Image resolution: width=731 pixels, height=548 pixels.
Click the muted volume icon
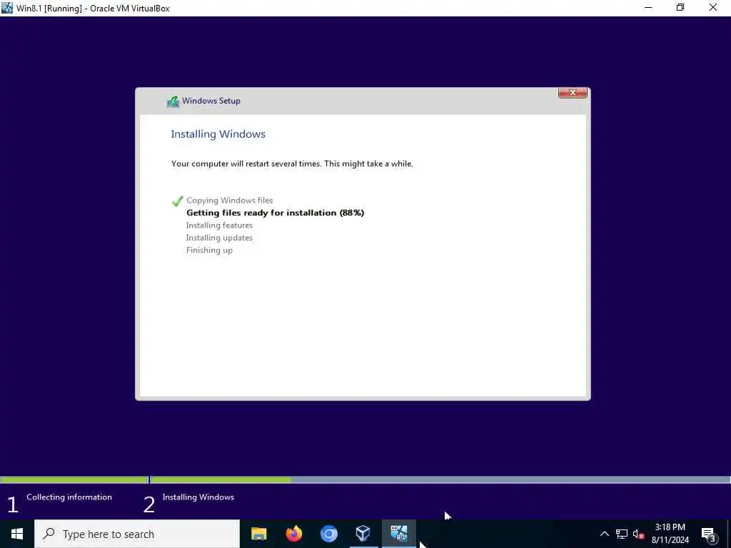pyautogui.click(x=639, y=534)
